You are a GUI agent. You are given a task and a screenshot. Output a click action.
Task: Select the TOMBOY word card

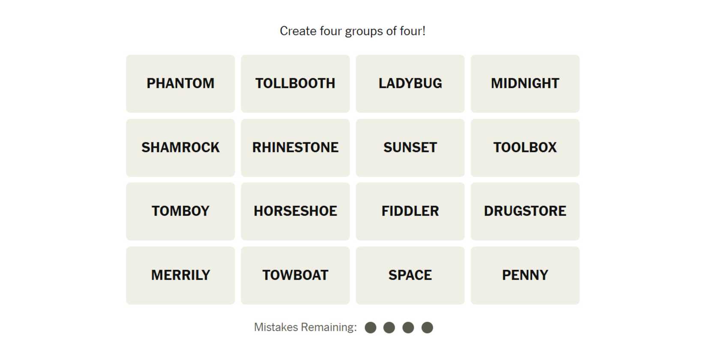pos(180,211)
